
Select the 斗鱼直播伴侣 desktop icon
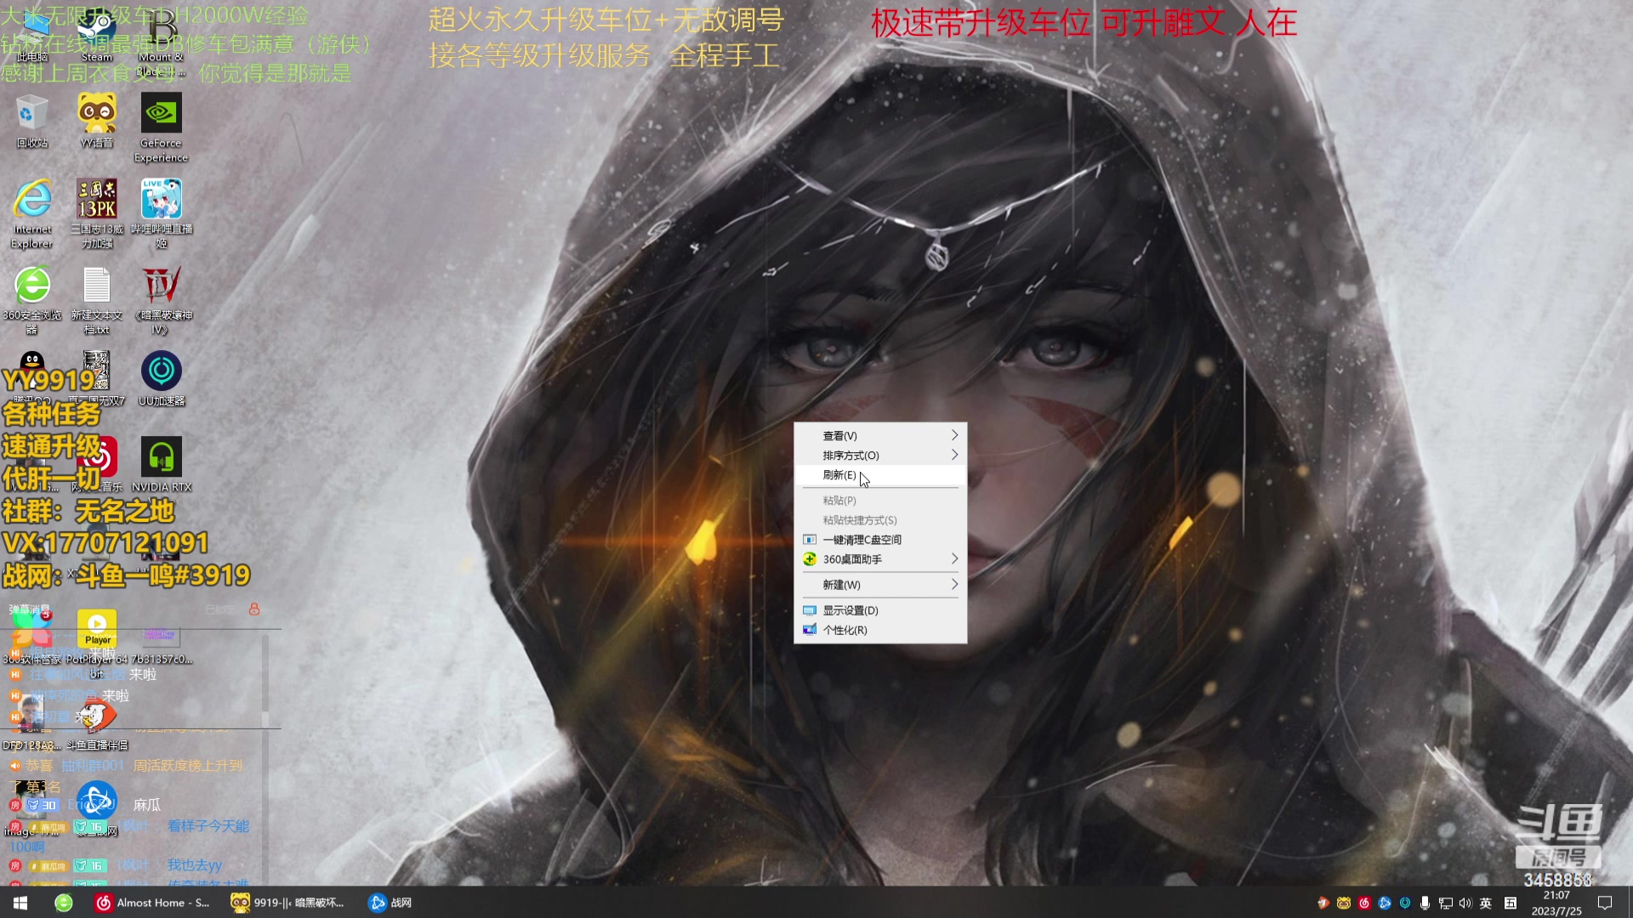click(x=97, y=724)
